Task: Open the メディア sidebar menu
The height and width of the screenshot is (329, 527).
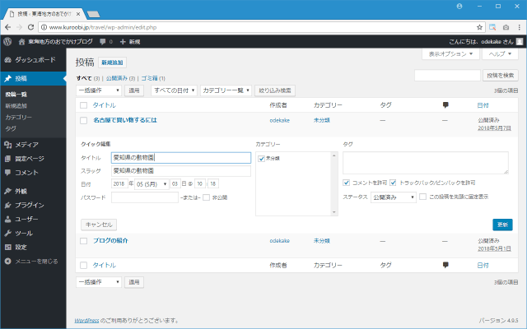Action: pyautogui.click(x=26, y=144)
